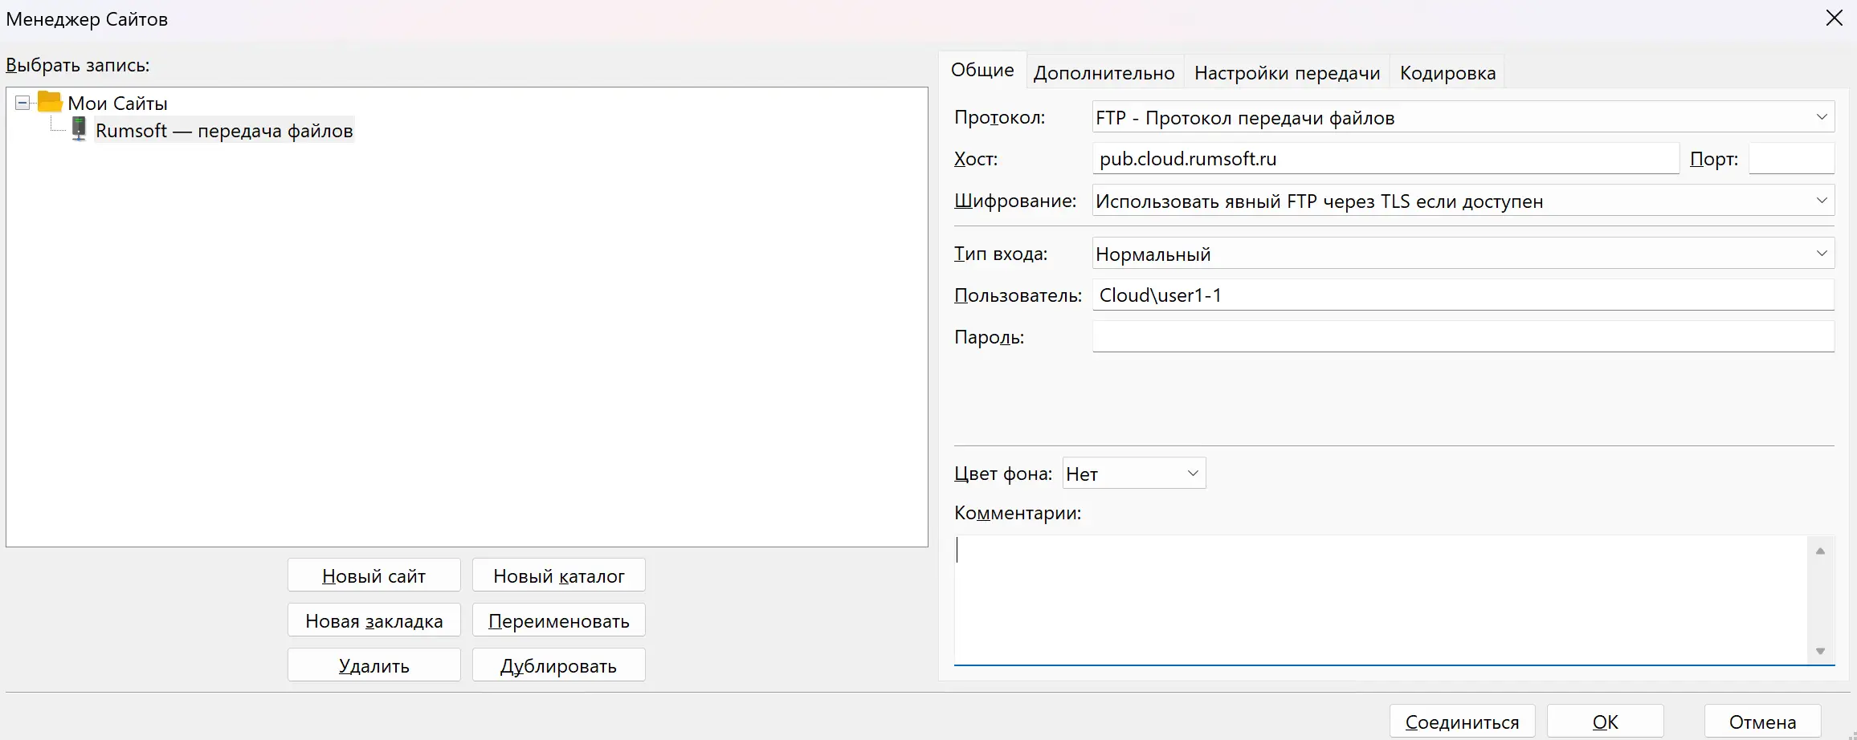The width and height of the screenshot is (1857, 740).
Task: Click the Новый сайт button
Action: [x=374, y=575]
